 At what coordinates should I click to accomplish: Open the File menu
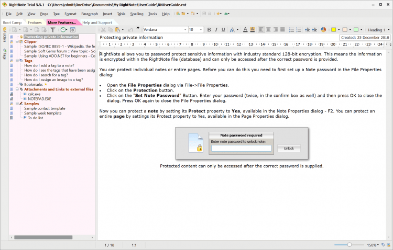pyautogui.click(x=9, y=14)
